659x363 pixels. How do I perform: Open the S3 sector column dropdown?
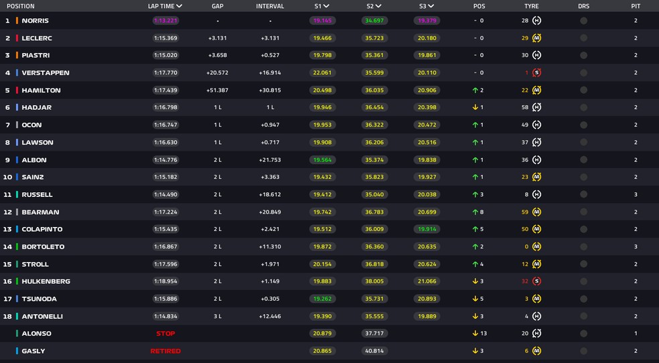(x=431, y=6)
